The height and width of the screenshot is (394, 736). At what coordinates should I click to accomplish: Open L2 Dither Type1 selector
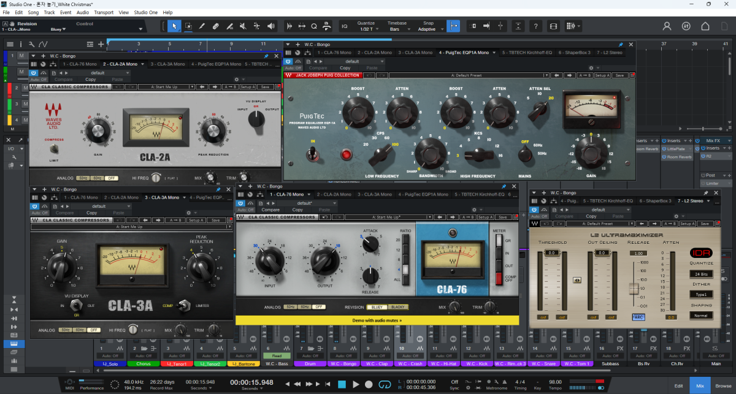pyautogui.click(x=700, y=294)
